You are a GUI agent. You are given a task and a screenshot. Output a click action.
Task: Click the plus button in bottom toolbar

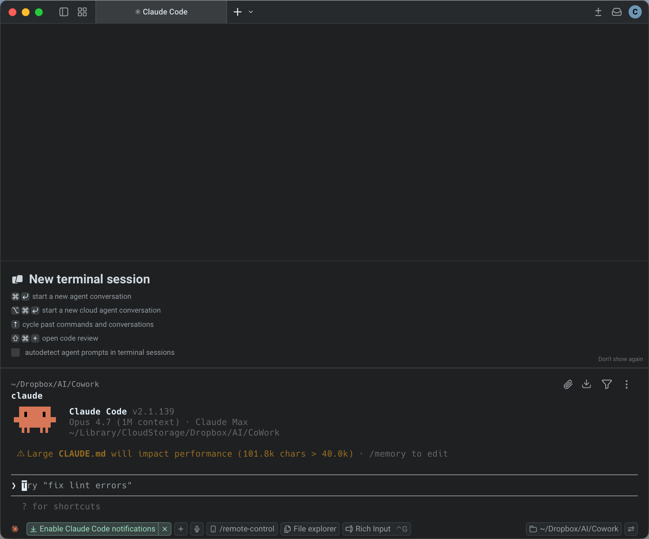pos(181,529)
